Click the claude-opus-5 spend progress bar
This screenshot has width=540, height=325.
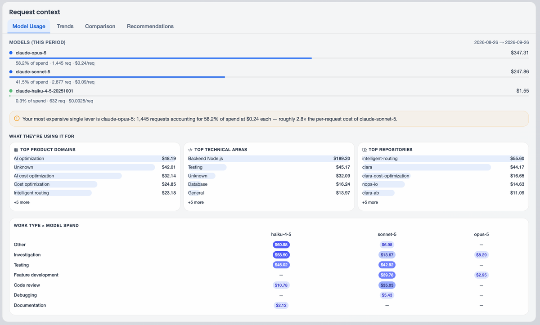point(269,58)
